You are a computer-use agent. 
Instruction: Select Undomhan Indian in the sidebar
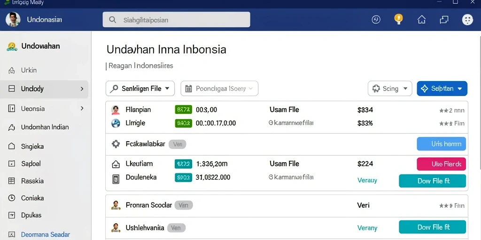[x=45, y=127]
